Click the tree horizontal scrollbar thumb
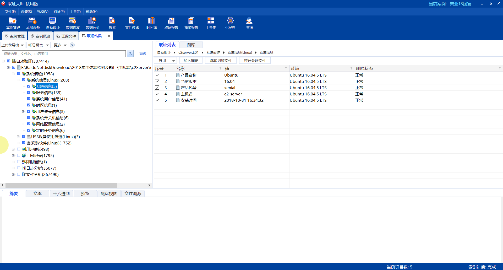Image resolution: width=503 pixels, height=270 pixels. [61, 185]
